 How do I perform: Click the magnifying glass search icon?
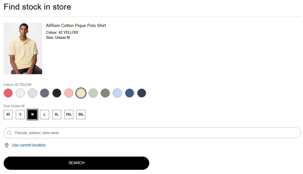pyautogui.click(x=9, y=133)
